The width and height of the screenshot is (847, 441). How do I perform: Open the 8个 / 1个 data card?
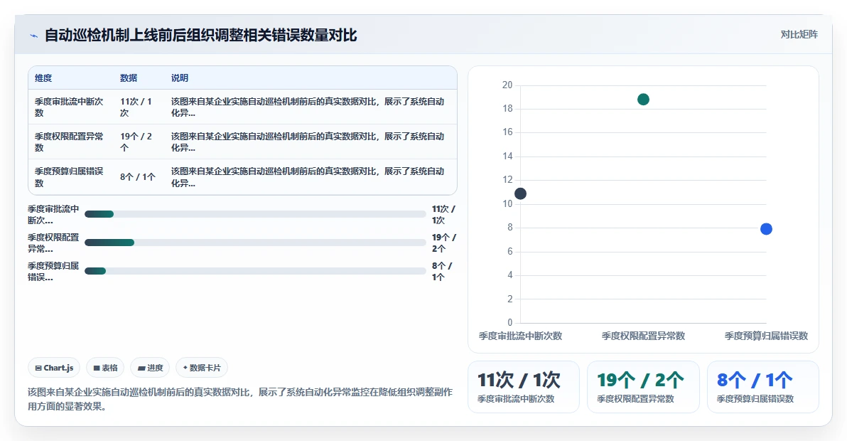point(762,387)
